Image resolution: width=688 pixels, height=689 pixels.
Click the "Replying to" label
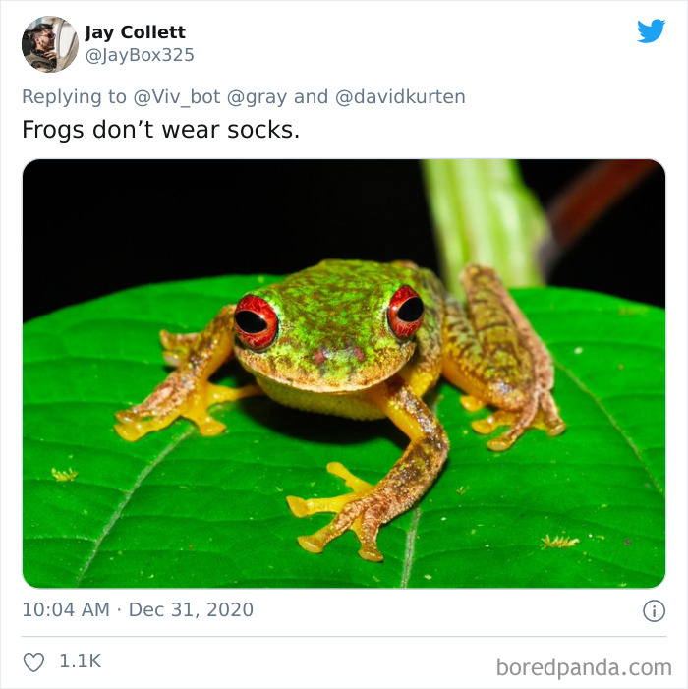(74, 96)
